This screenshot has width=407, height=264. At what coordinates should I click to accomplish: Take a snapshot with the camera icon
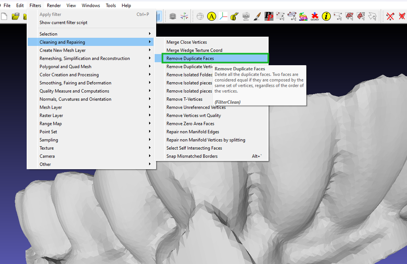(246, 16)
